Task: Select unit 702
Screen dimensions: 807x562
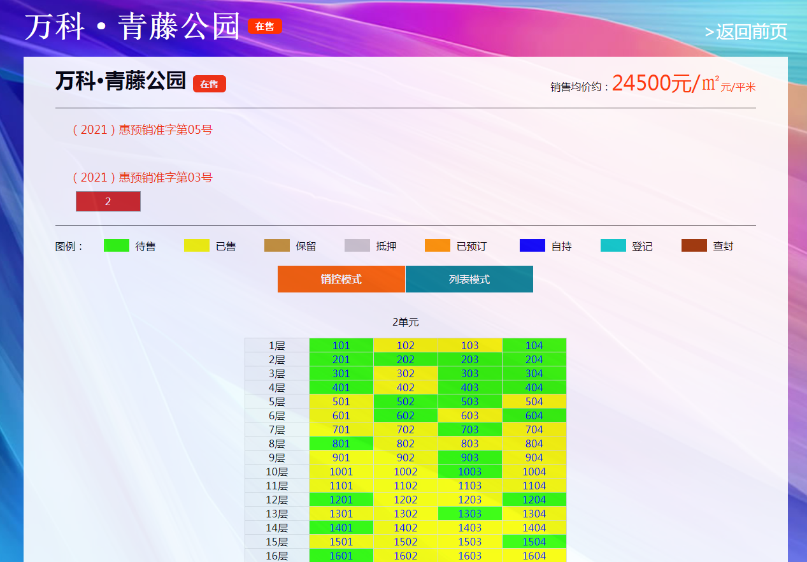Action: [406, 429]
